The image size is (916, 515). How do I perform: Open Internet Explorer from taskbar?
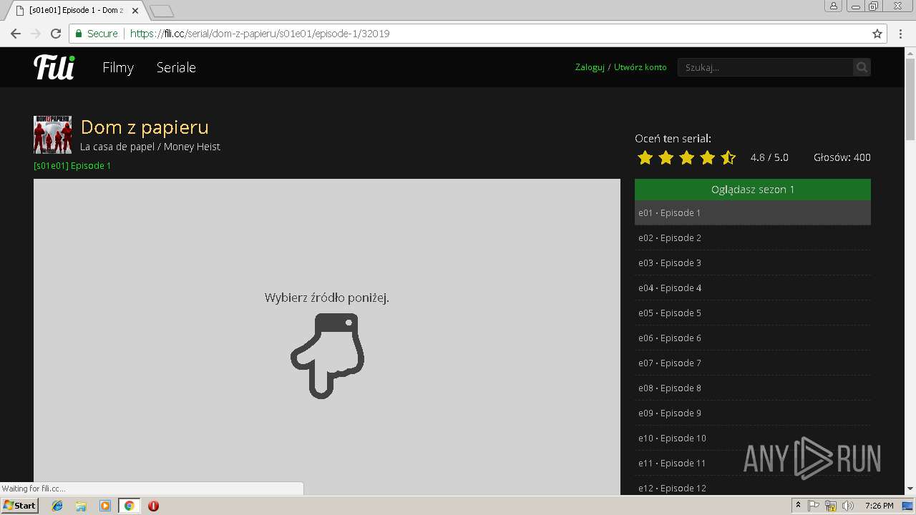pyautogui.click(x=57, y=506)
